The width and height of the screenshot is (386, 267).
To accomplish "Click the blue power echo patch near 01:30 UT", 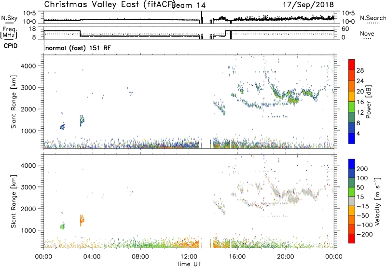I will pyautogui.click(x=63, y=127).
